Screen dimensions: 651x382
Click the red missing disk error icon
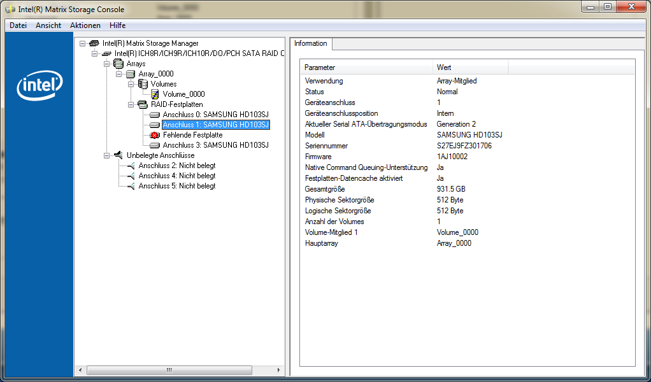tap(155, 135)
